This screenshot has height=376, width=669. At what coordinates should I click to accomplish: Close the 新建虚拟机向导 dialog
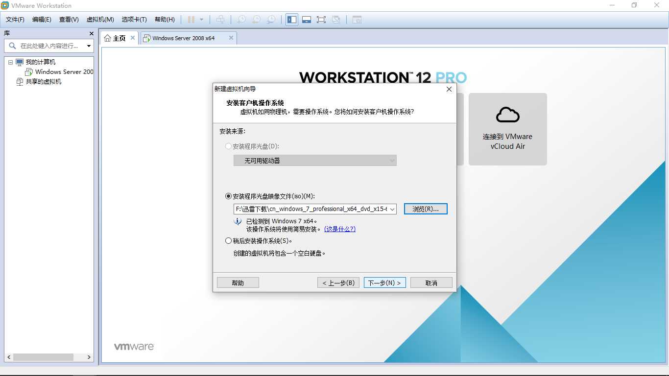[x=449, y=89]
